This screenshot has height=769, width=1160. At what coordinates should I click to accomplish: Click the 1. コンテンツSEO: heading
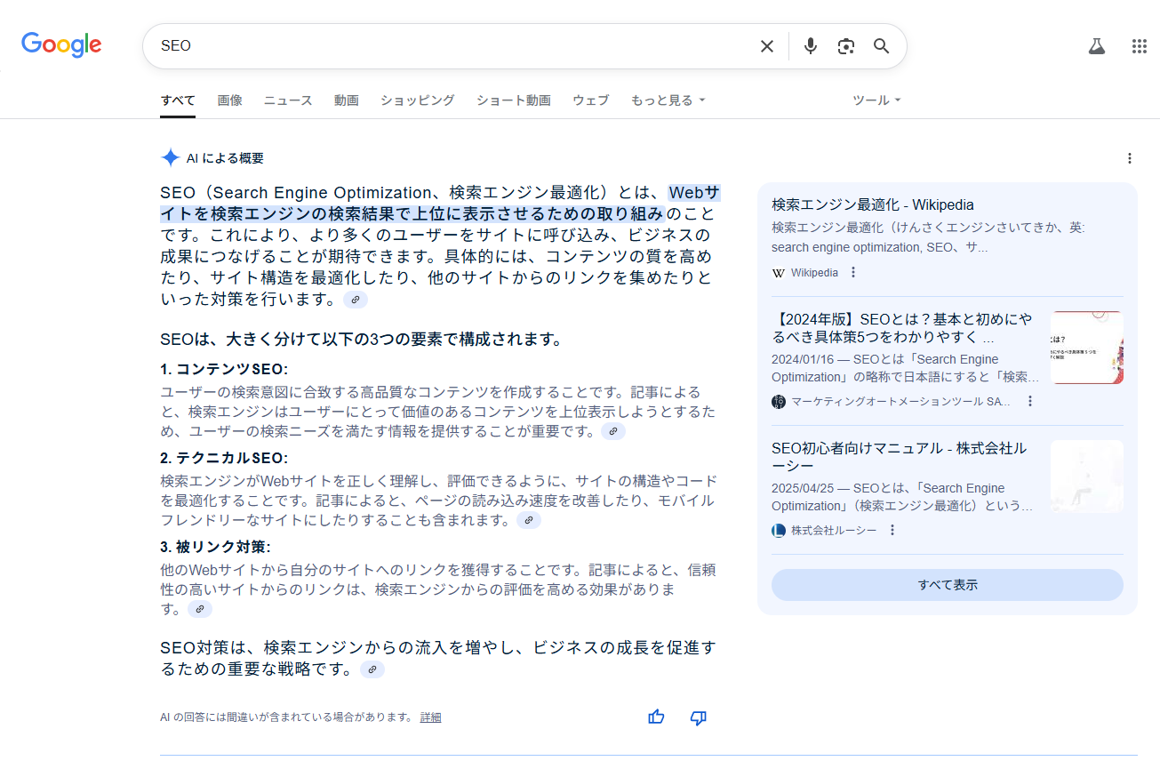[224, 369]
